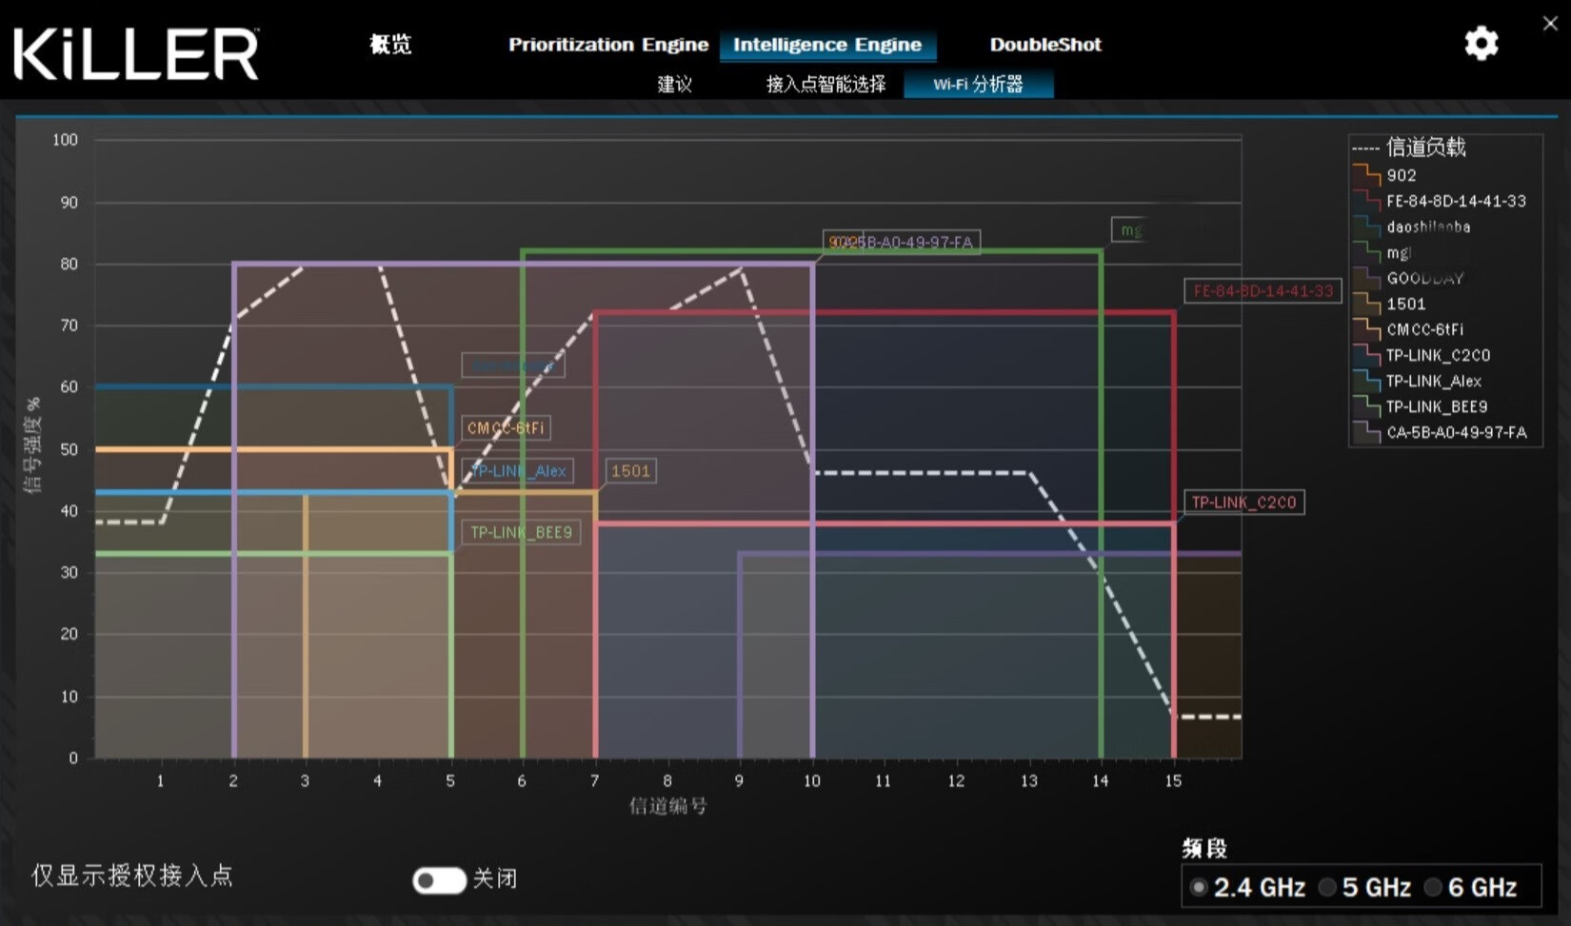Viewport: 1571px width, 926px height.
Task: Click the Killer logo
Action: coord(136,53)
